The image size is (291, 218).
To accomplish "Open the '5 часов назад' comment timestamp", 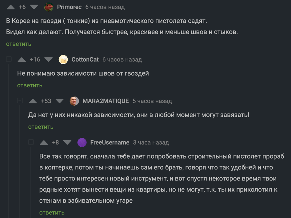I will (x=152, y=101).
